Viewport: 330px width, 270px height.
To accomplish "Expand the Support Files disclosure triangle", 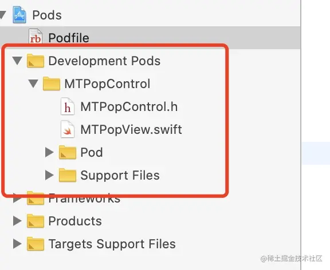I will (x=49, y=175).
